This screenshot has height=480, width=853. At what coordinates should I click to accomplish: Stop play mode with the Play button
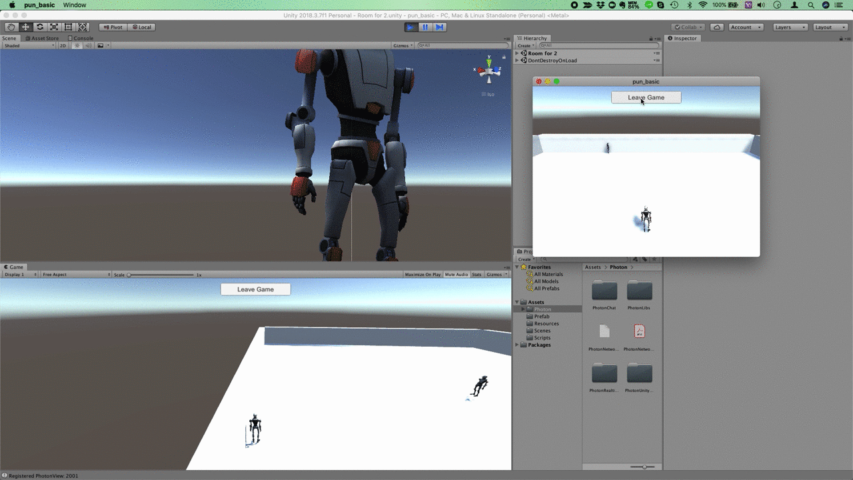tap(411, 27)
